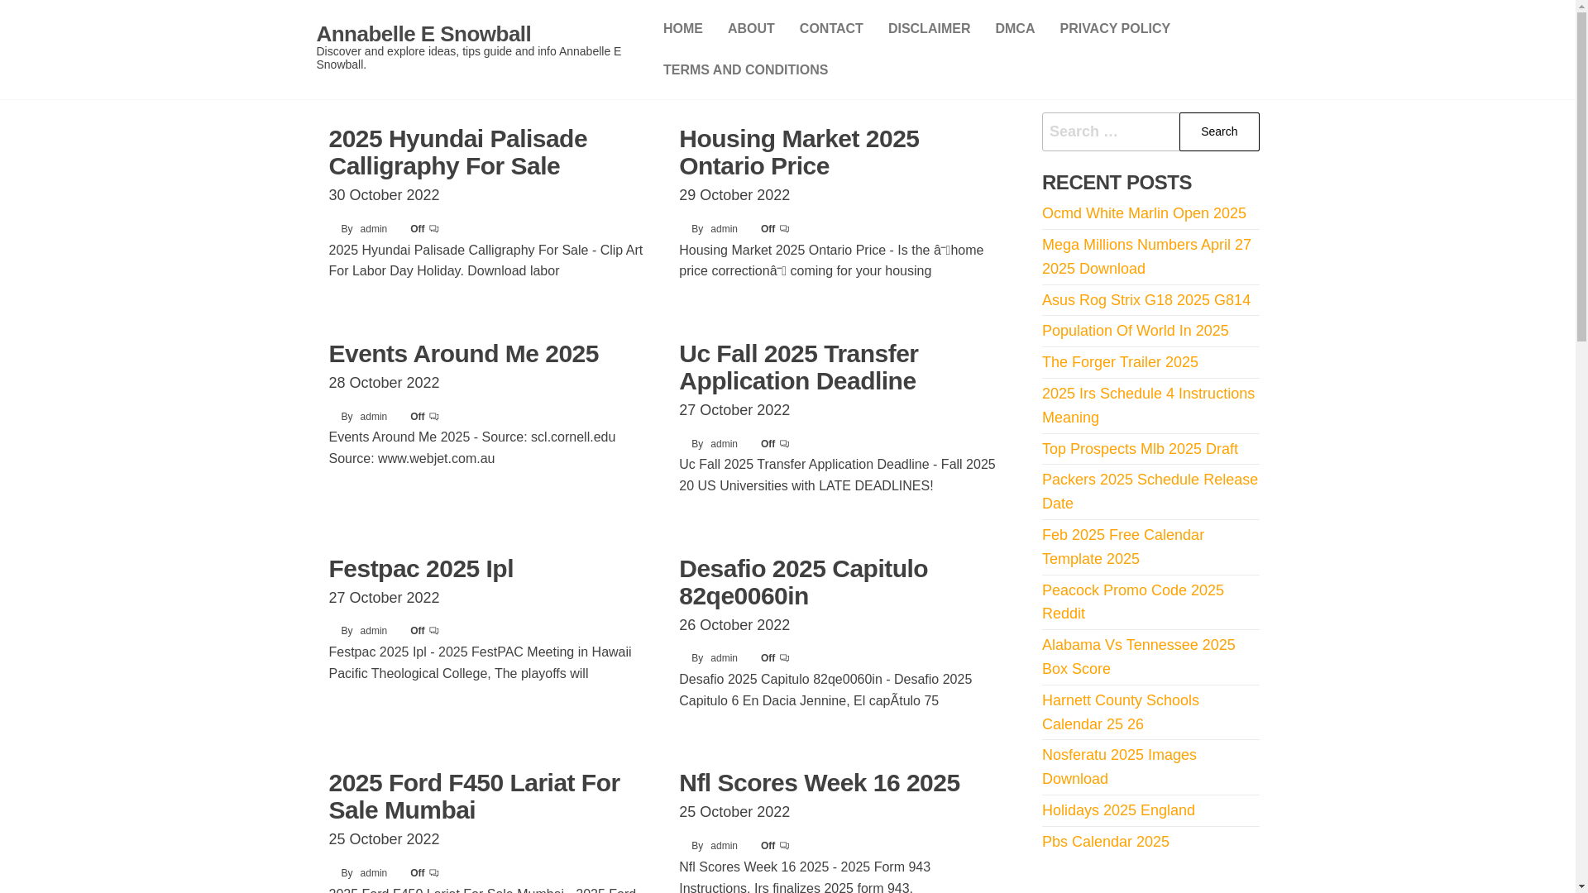Click admin author link on Uc Fall Transfer post

point(724,444)
